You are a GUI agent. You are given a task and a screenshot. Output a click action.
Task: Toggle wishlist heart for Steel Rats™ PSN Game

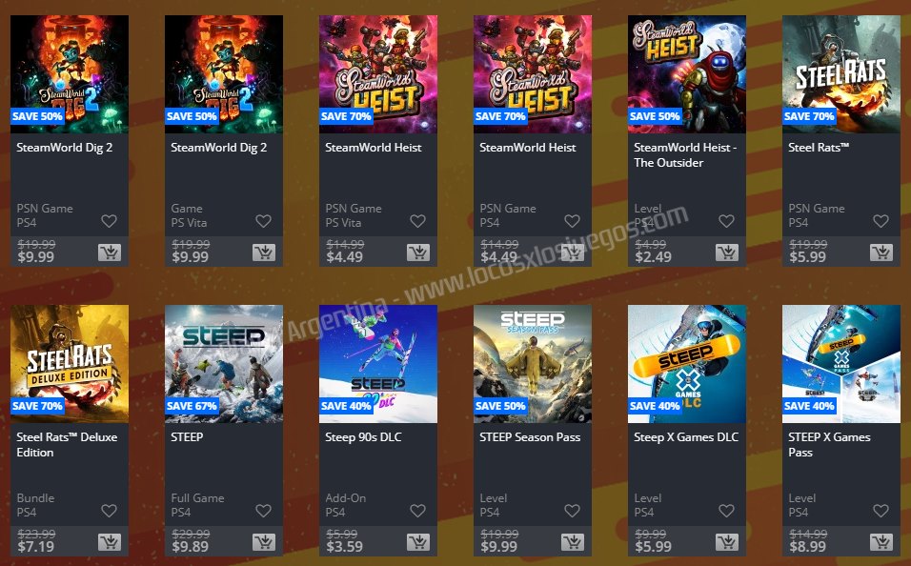pyautogui.click(x=881, y=221)
